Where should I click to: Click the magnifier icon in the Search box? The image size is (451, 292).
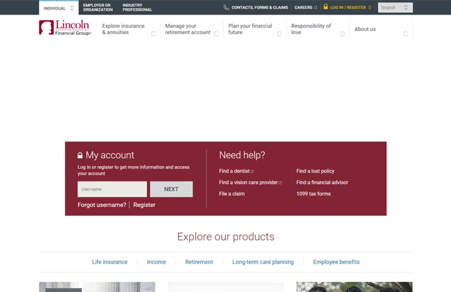(x=406, y=8)
